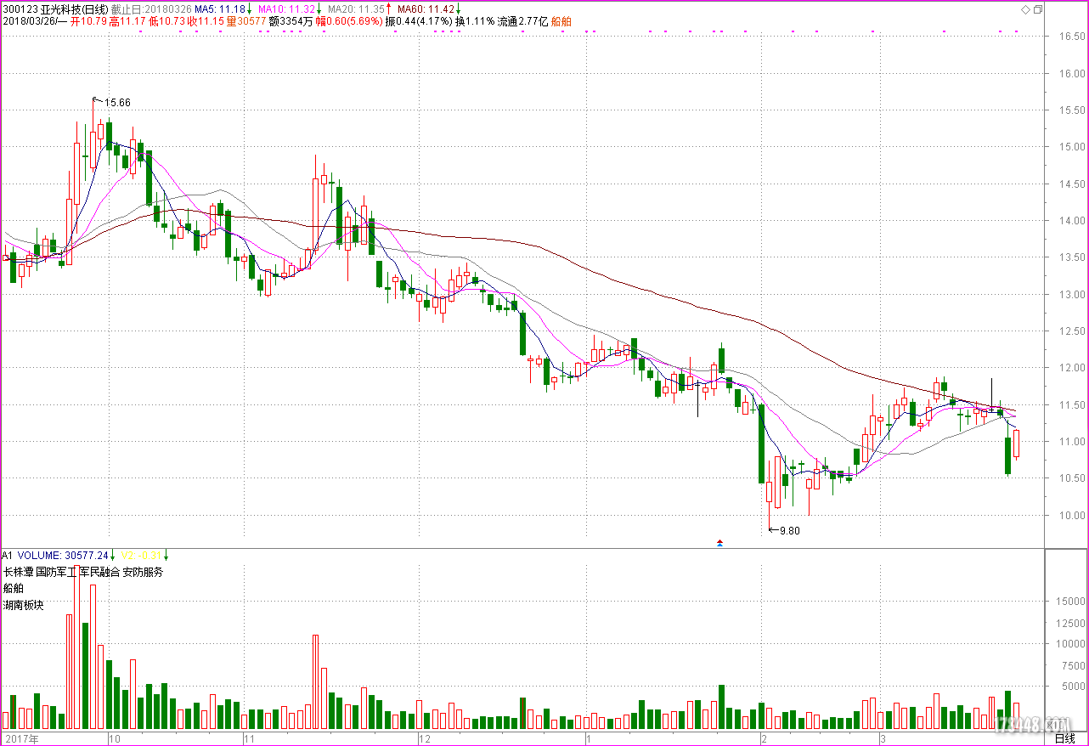Click the month 1 marker on the time axis
This screenshot has width=1089, height=746.
(588, 738)
